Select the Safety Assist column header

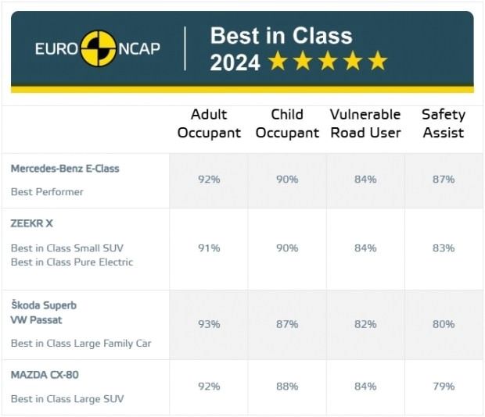pyautogui.click(x=444, y=123)
